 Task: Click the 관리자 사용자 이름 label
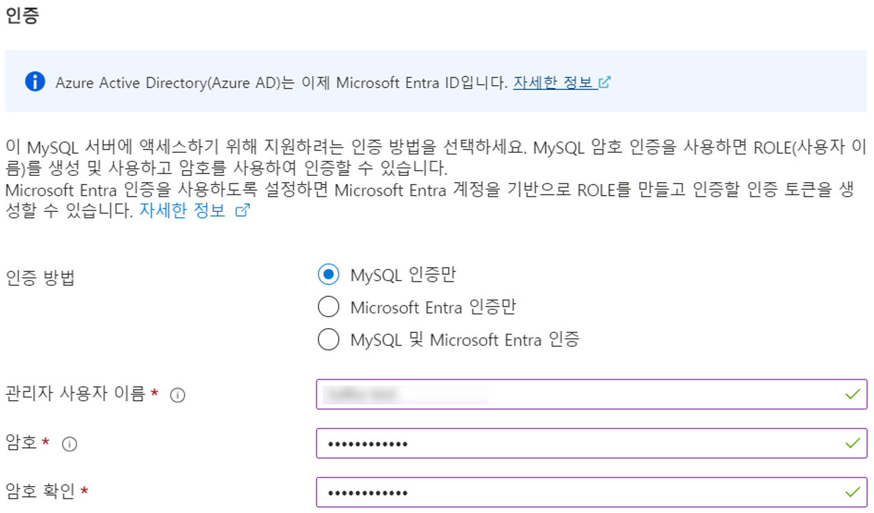(75, 395)
